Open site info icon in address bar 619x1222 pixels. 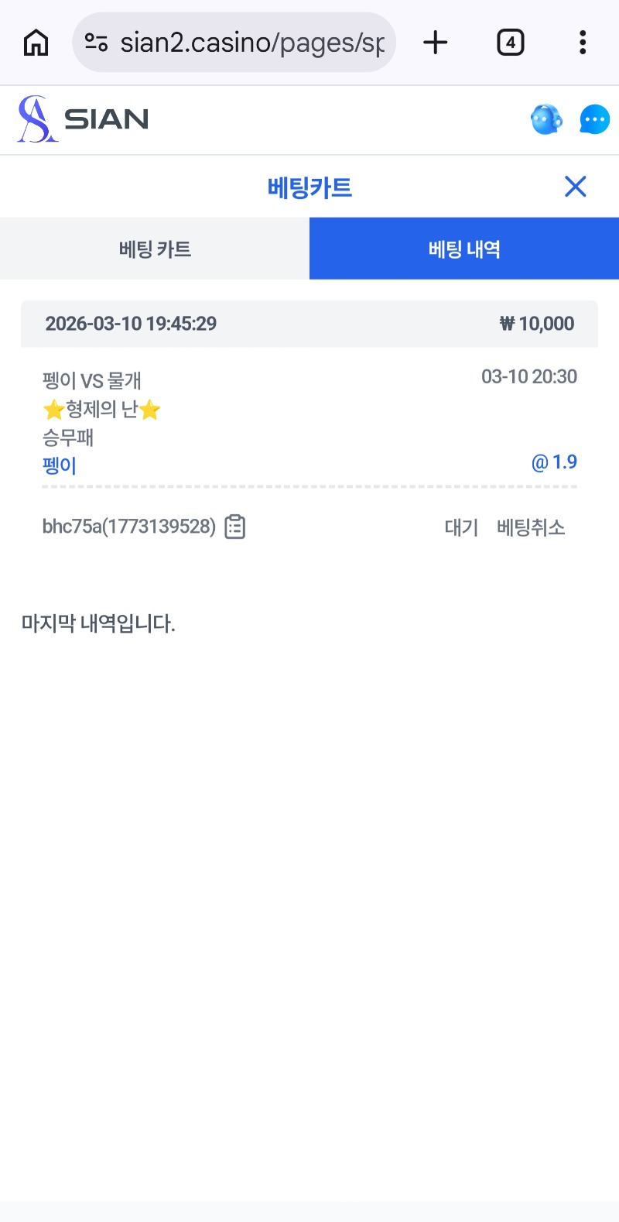tap(96, 43)
